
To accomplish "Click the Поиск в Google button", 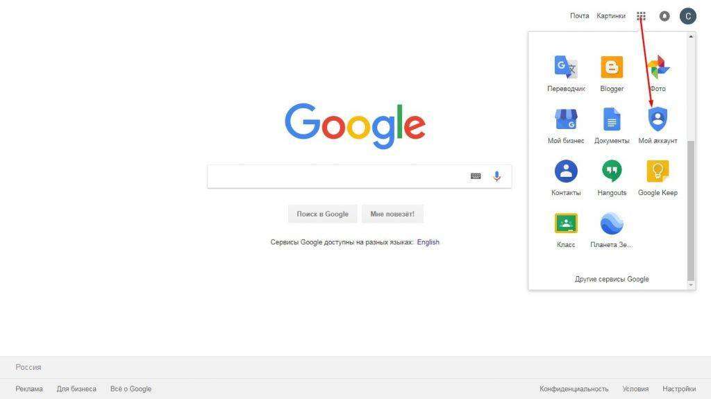I will pos(322,214).
